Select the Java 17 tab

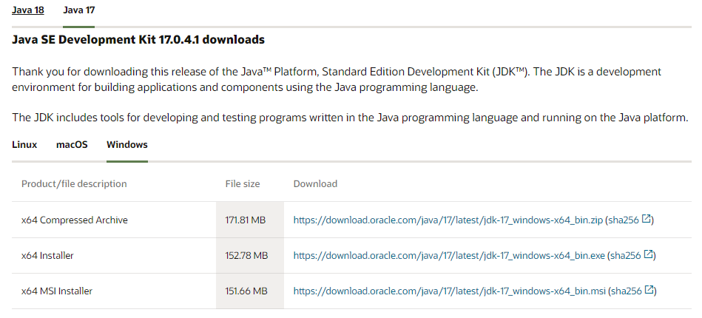[x=79, y=10]
